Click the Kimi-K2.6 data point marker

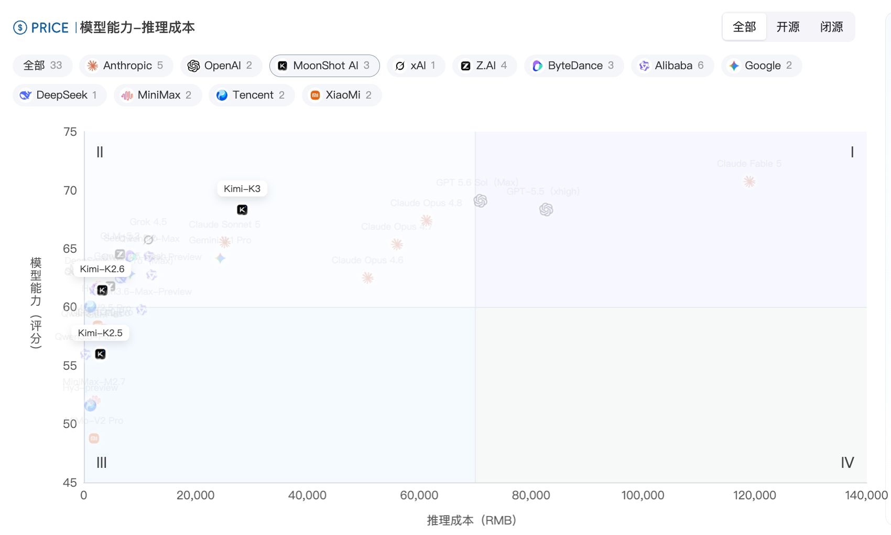point(102,290)
